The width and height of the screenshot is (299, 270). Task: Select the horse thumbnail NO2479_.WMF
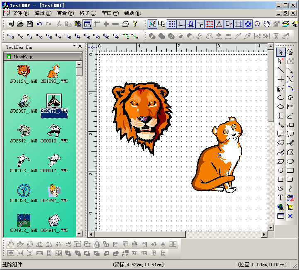click(54, 101)
